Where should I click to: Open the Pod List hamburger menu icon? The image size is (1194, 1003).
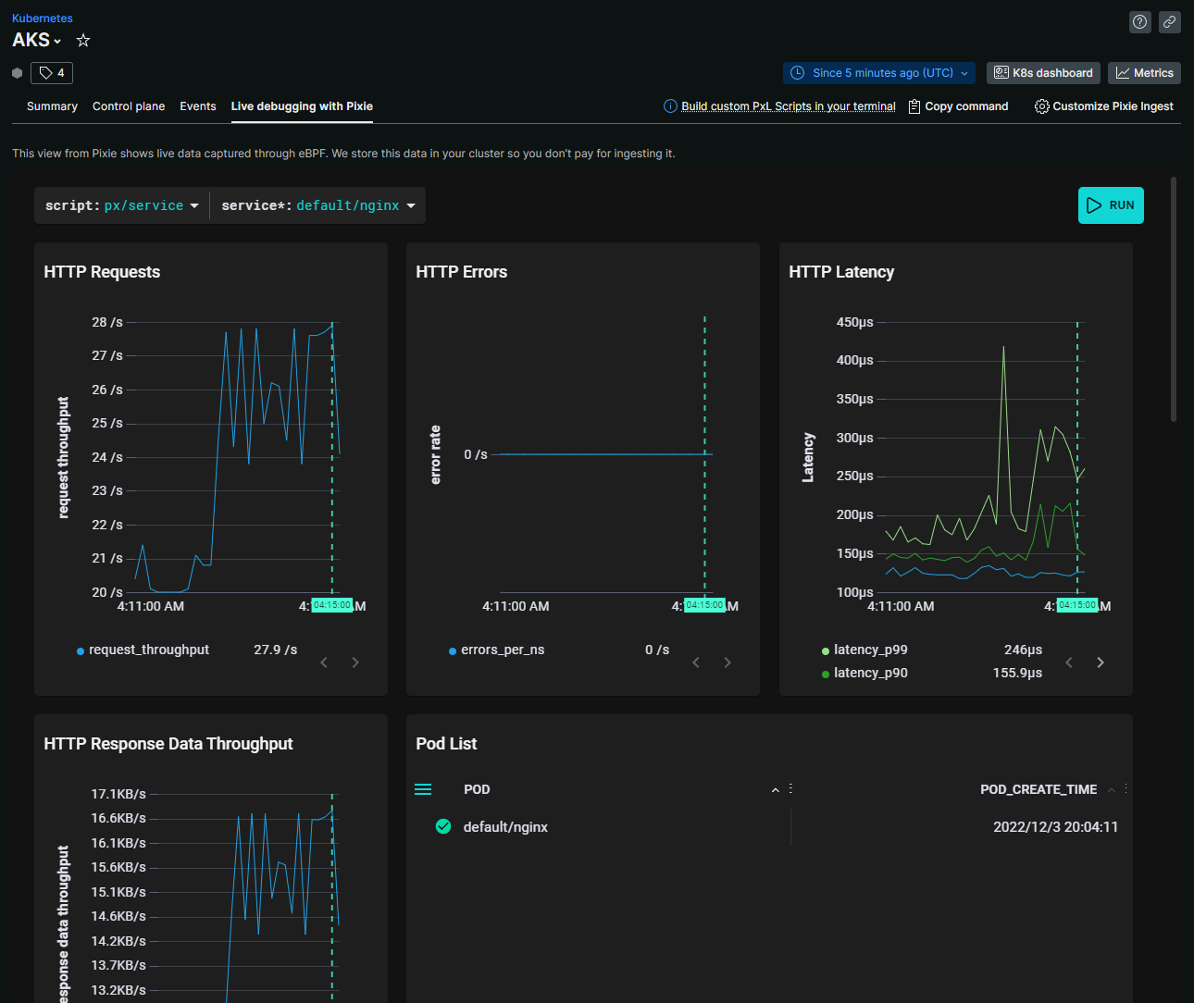pyautogui.click(x=423, y=789)
